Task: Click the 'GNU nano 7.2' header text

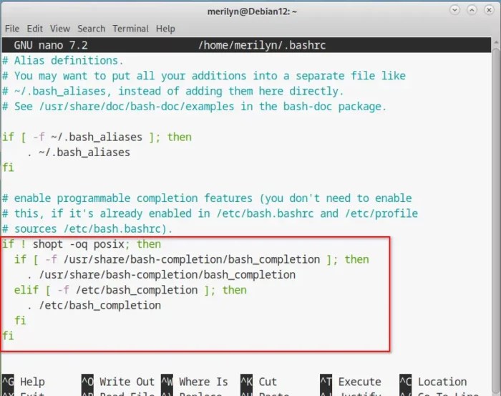Action: 51,45
